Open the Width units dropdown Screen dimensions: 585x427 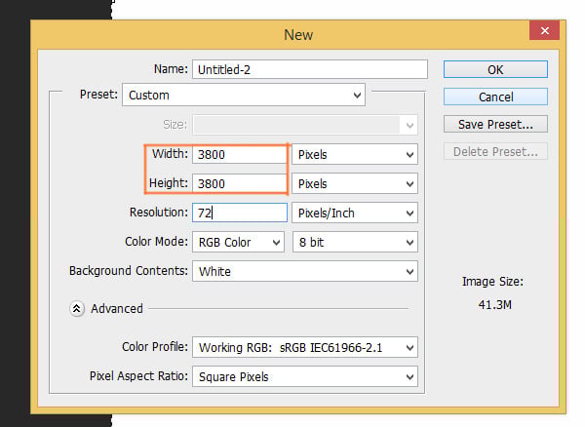355,154
